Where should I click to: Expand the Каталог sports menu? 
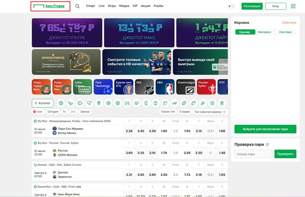pos(42,103)
